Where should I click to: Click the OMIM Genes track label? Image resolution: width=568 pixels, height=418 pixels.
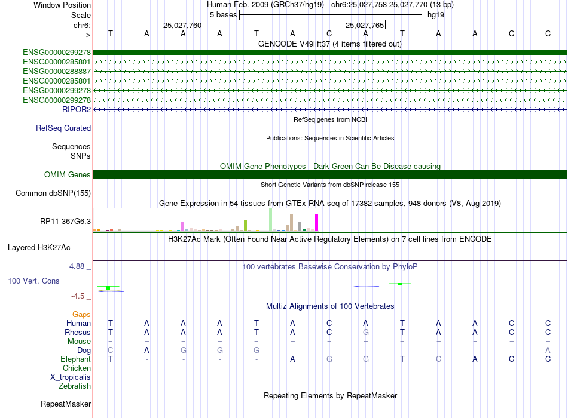(x=68, y=174)
